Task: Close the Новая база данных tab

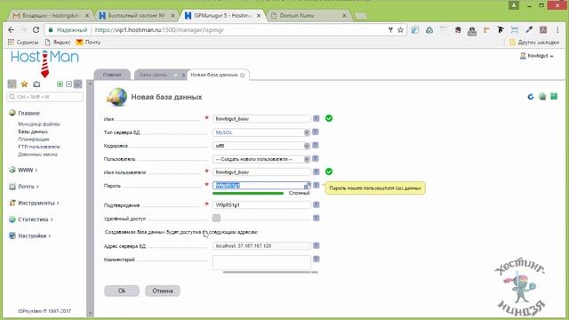Action: point(243,75)
